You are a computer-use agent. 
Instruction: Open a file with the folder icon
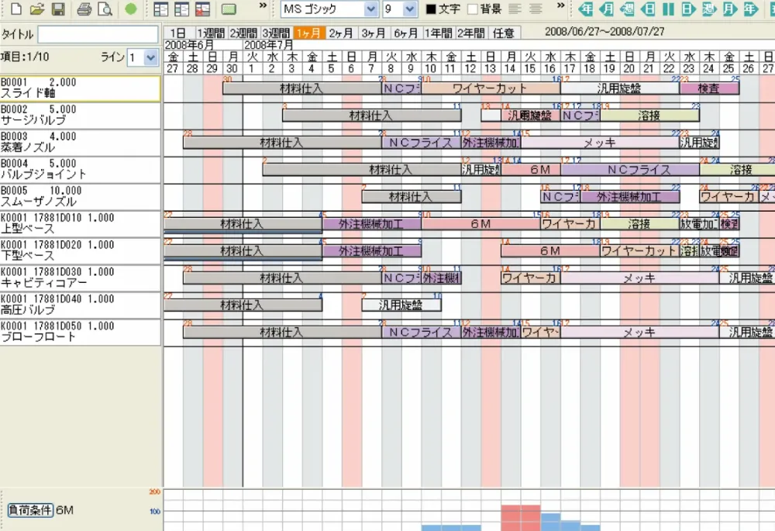(36, 9)
